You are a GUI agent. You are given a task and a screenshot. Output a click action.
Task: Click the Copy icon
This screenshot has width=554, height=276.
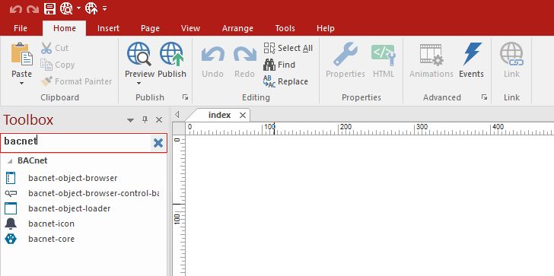pyautogui.click(x=46, y=65)
